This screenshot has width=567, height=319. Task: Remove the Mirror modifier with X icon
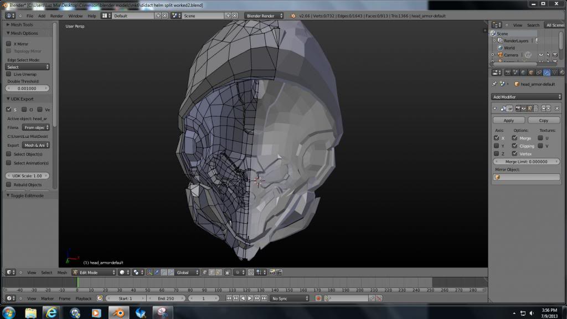(x=557, y=109)
